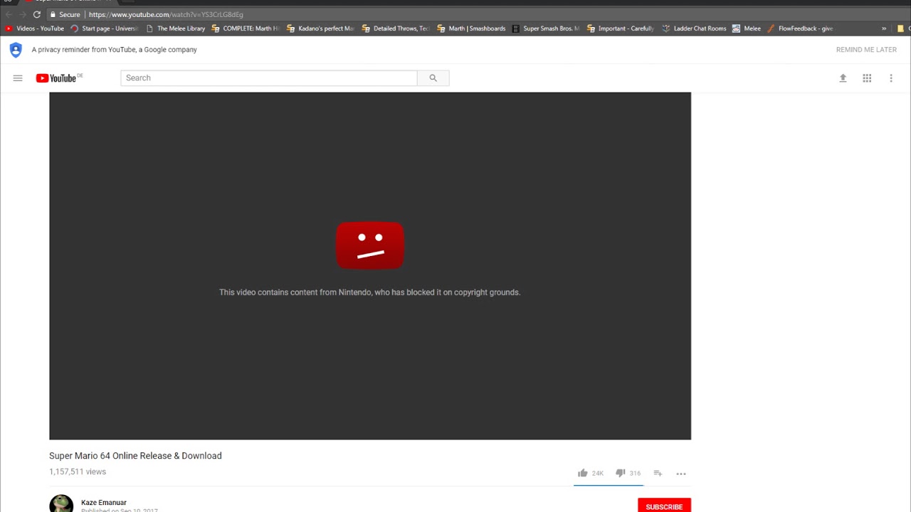Click the privacy reminder from YouTube text

115,50
